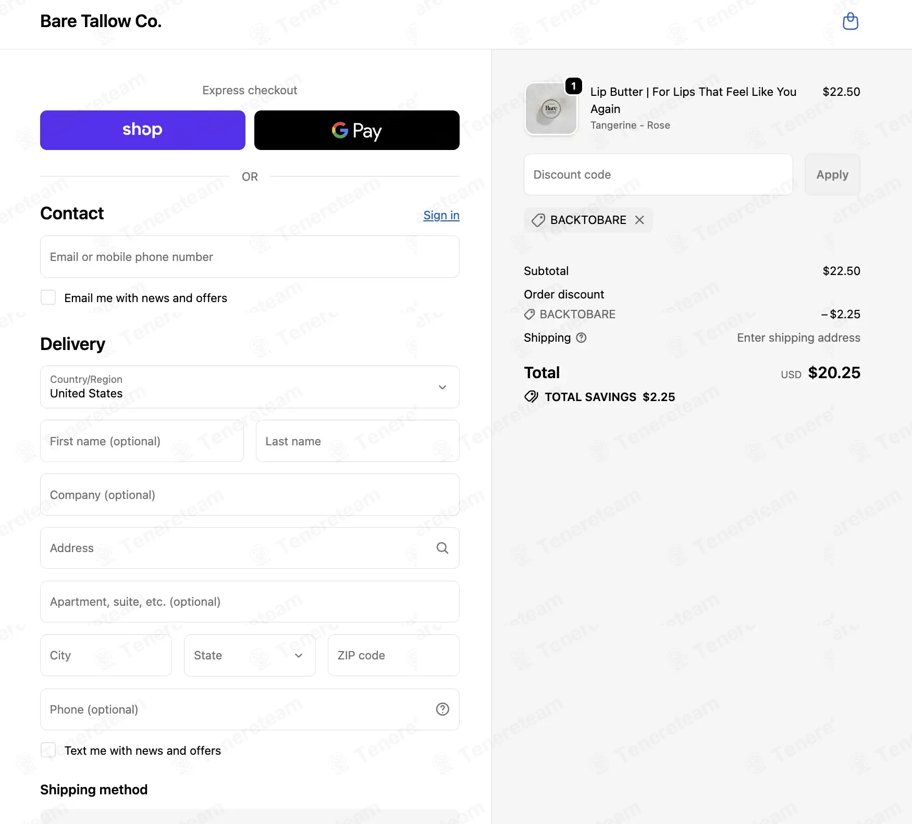Open the State dropdown
This screenshot has height=824, width=912.
(250, 655)
